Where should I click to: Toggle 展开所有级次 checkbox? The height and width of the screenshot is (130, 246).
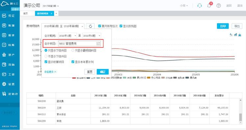click(99, 26)
